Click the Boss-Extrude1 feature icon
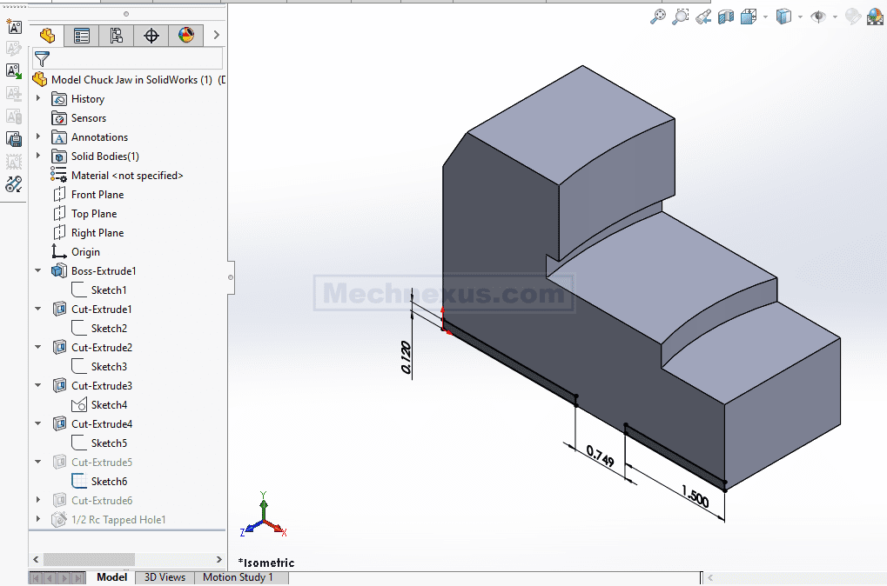887x586 pixels. click(x=59, y=270)
